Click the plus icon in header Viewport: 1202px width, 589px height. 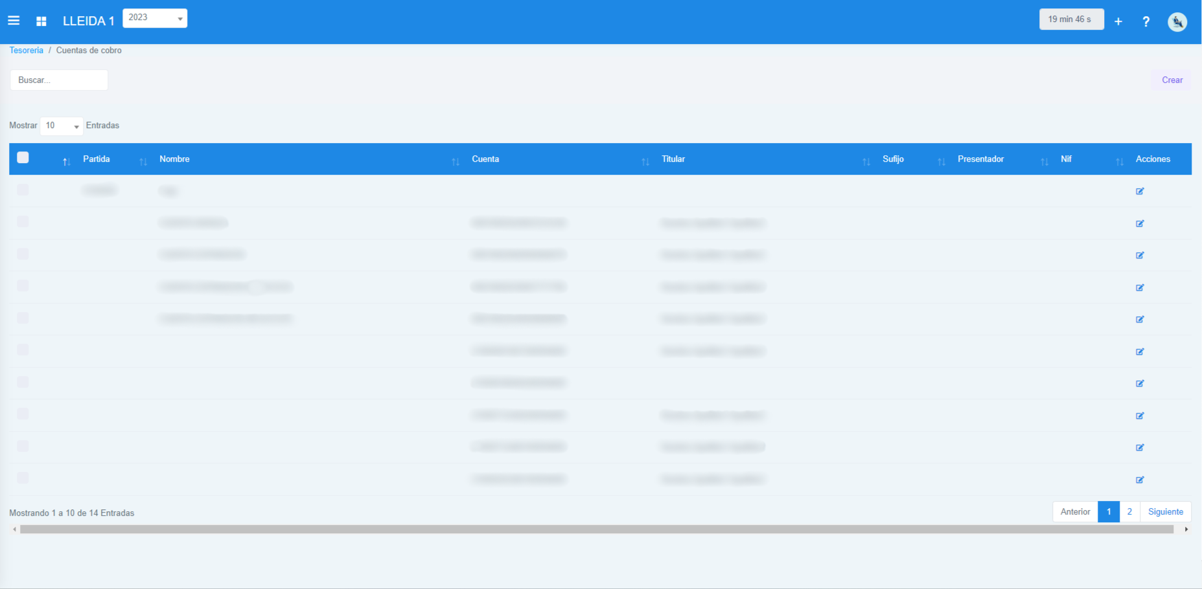pyautogui.click(x=1118, y=21)
